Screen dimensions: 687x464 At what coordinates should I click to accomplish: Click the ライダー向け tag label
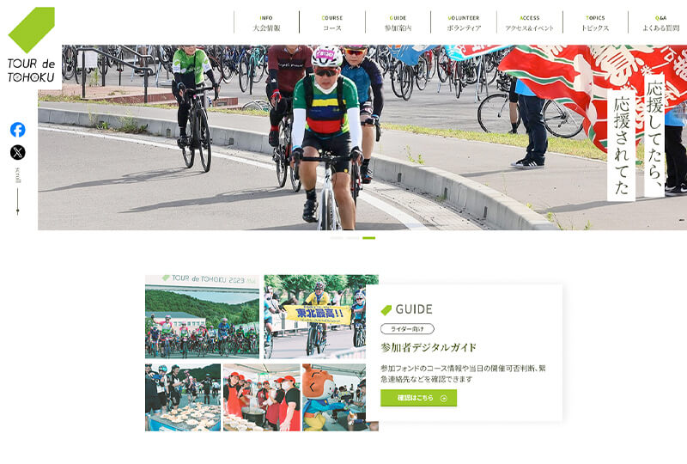pyautogui.click(x=407, y=329)
